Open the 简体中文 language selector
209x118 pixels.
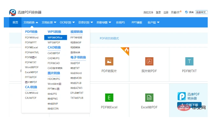click(202, 12)
